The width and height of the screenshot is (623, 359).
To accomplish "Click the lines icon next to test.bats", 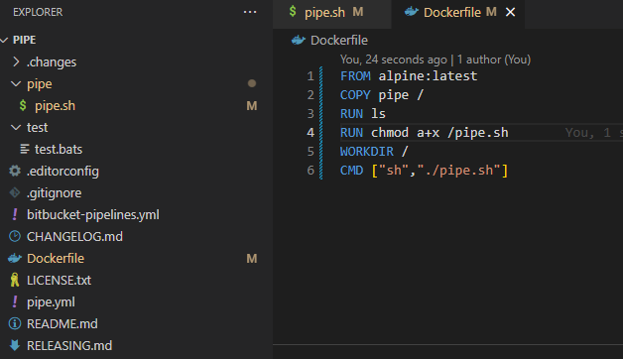I will tap(25, 150).
